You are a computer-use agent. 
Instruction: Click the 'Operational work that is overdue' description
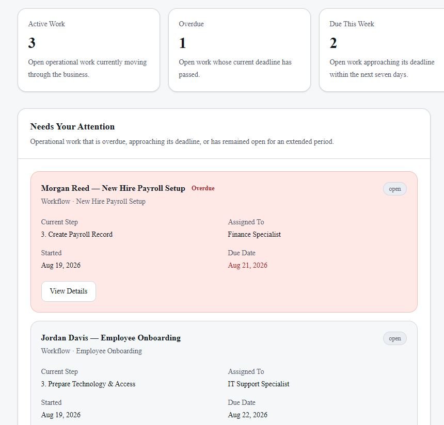182,141
